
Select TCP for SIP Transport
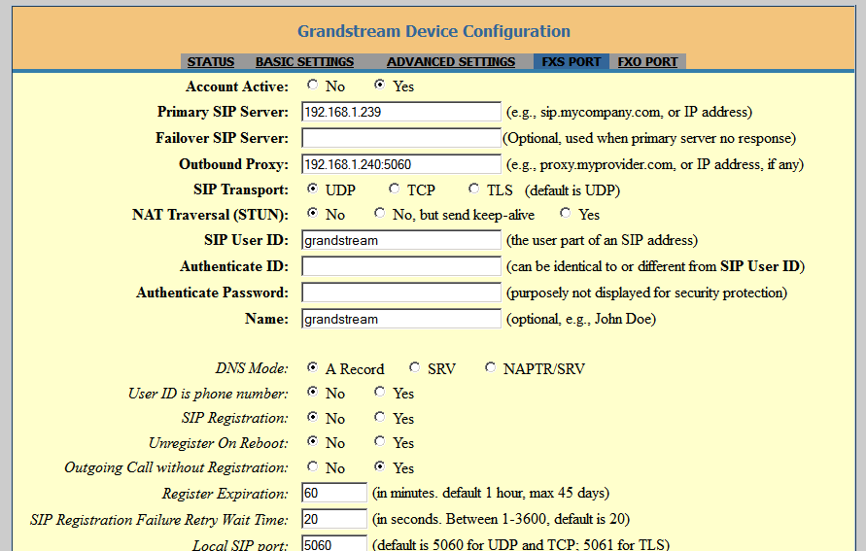[x=394, y=189]
